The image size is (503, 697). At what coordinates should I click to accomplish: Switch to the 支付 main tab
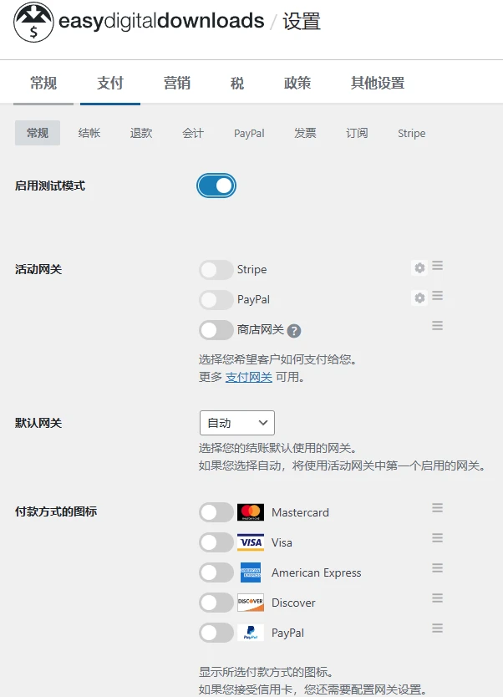pyautogui.click(x=110, y=83)
